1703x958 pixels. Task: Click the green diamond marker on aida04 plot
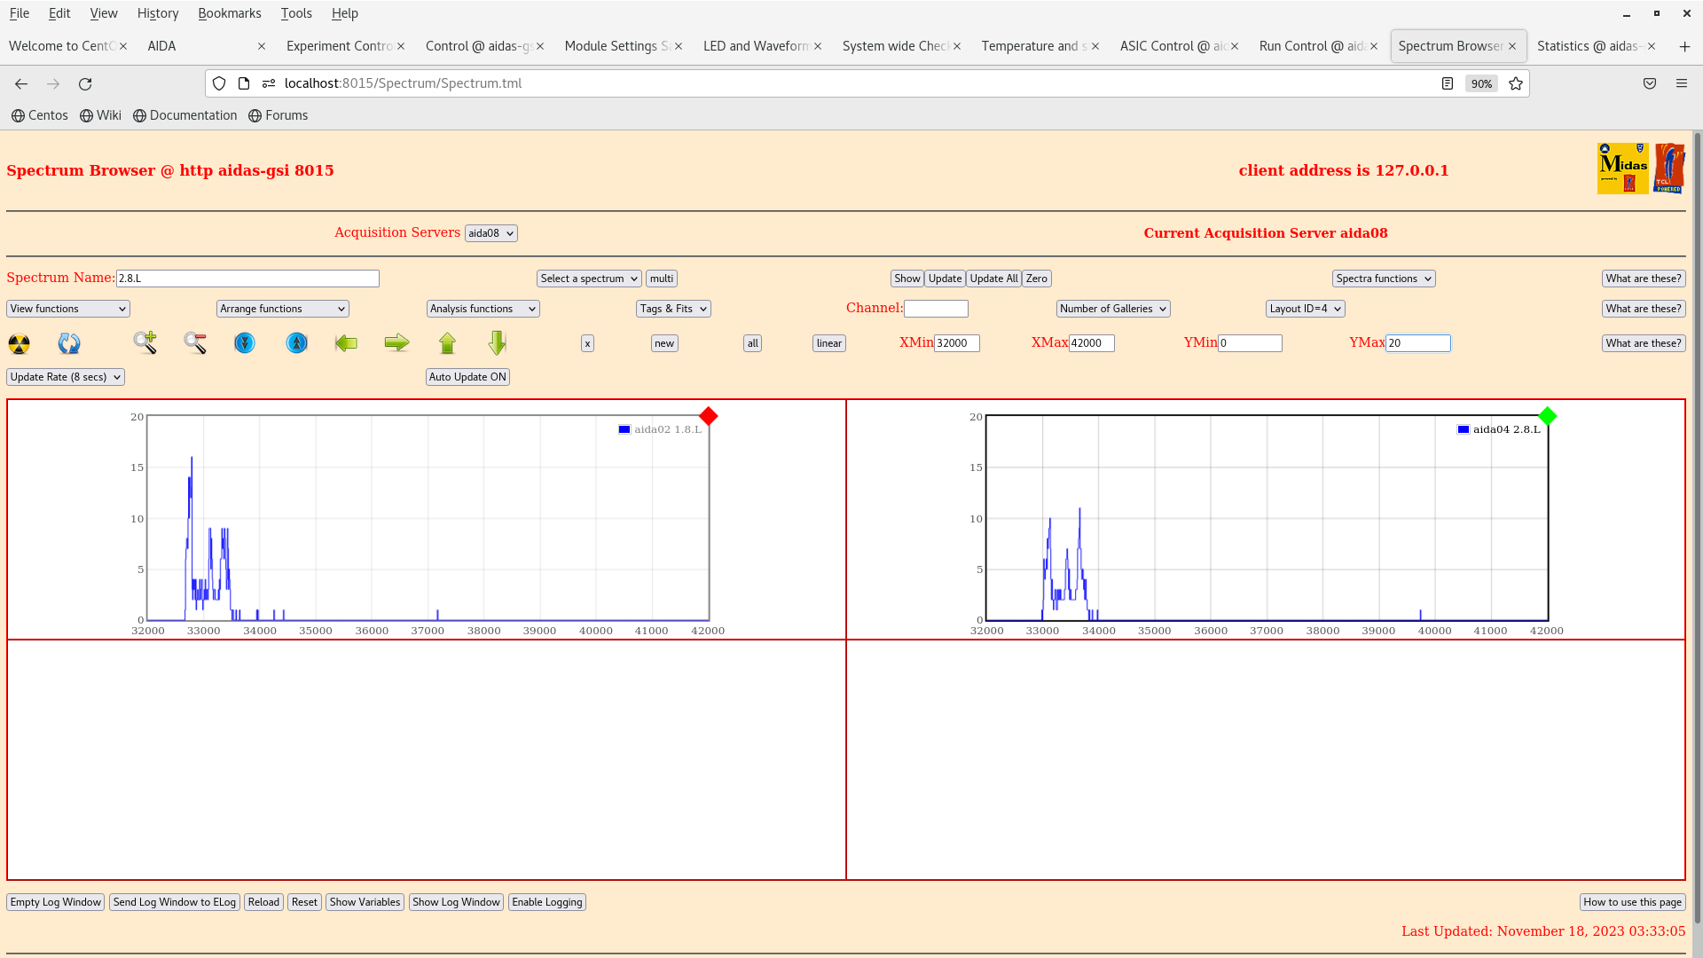pos(1548,416)
